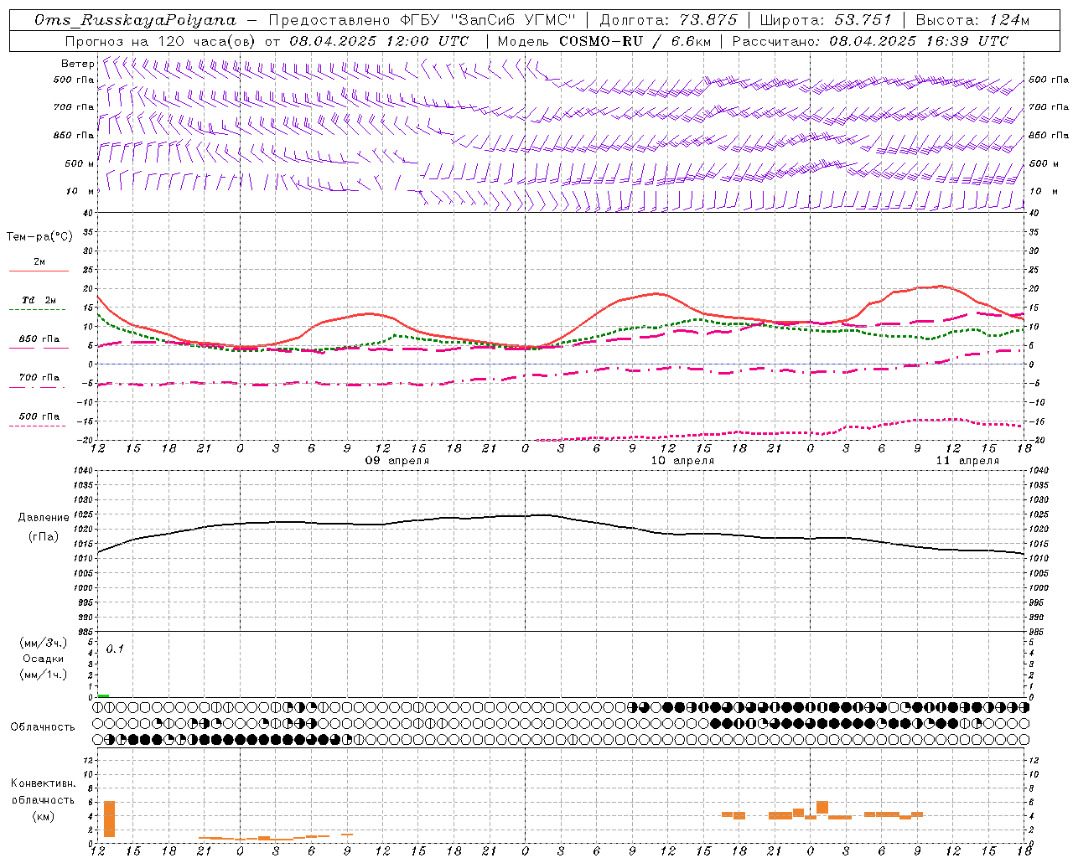Click the 08.04.2025 12:00 UTC start time

coord(379,41)
